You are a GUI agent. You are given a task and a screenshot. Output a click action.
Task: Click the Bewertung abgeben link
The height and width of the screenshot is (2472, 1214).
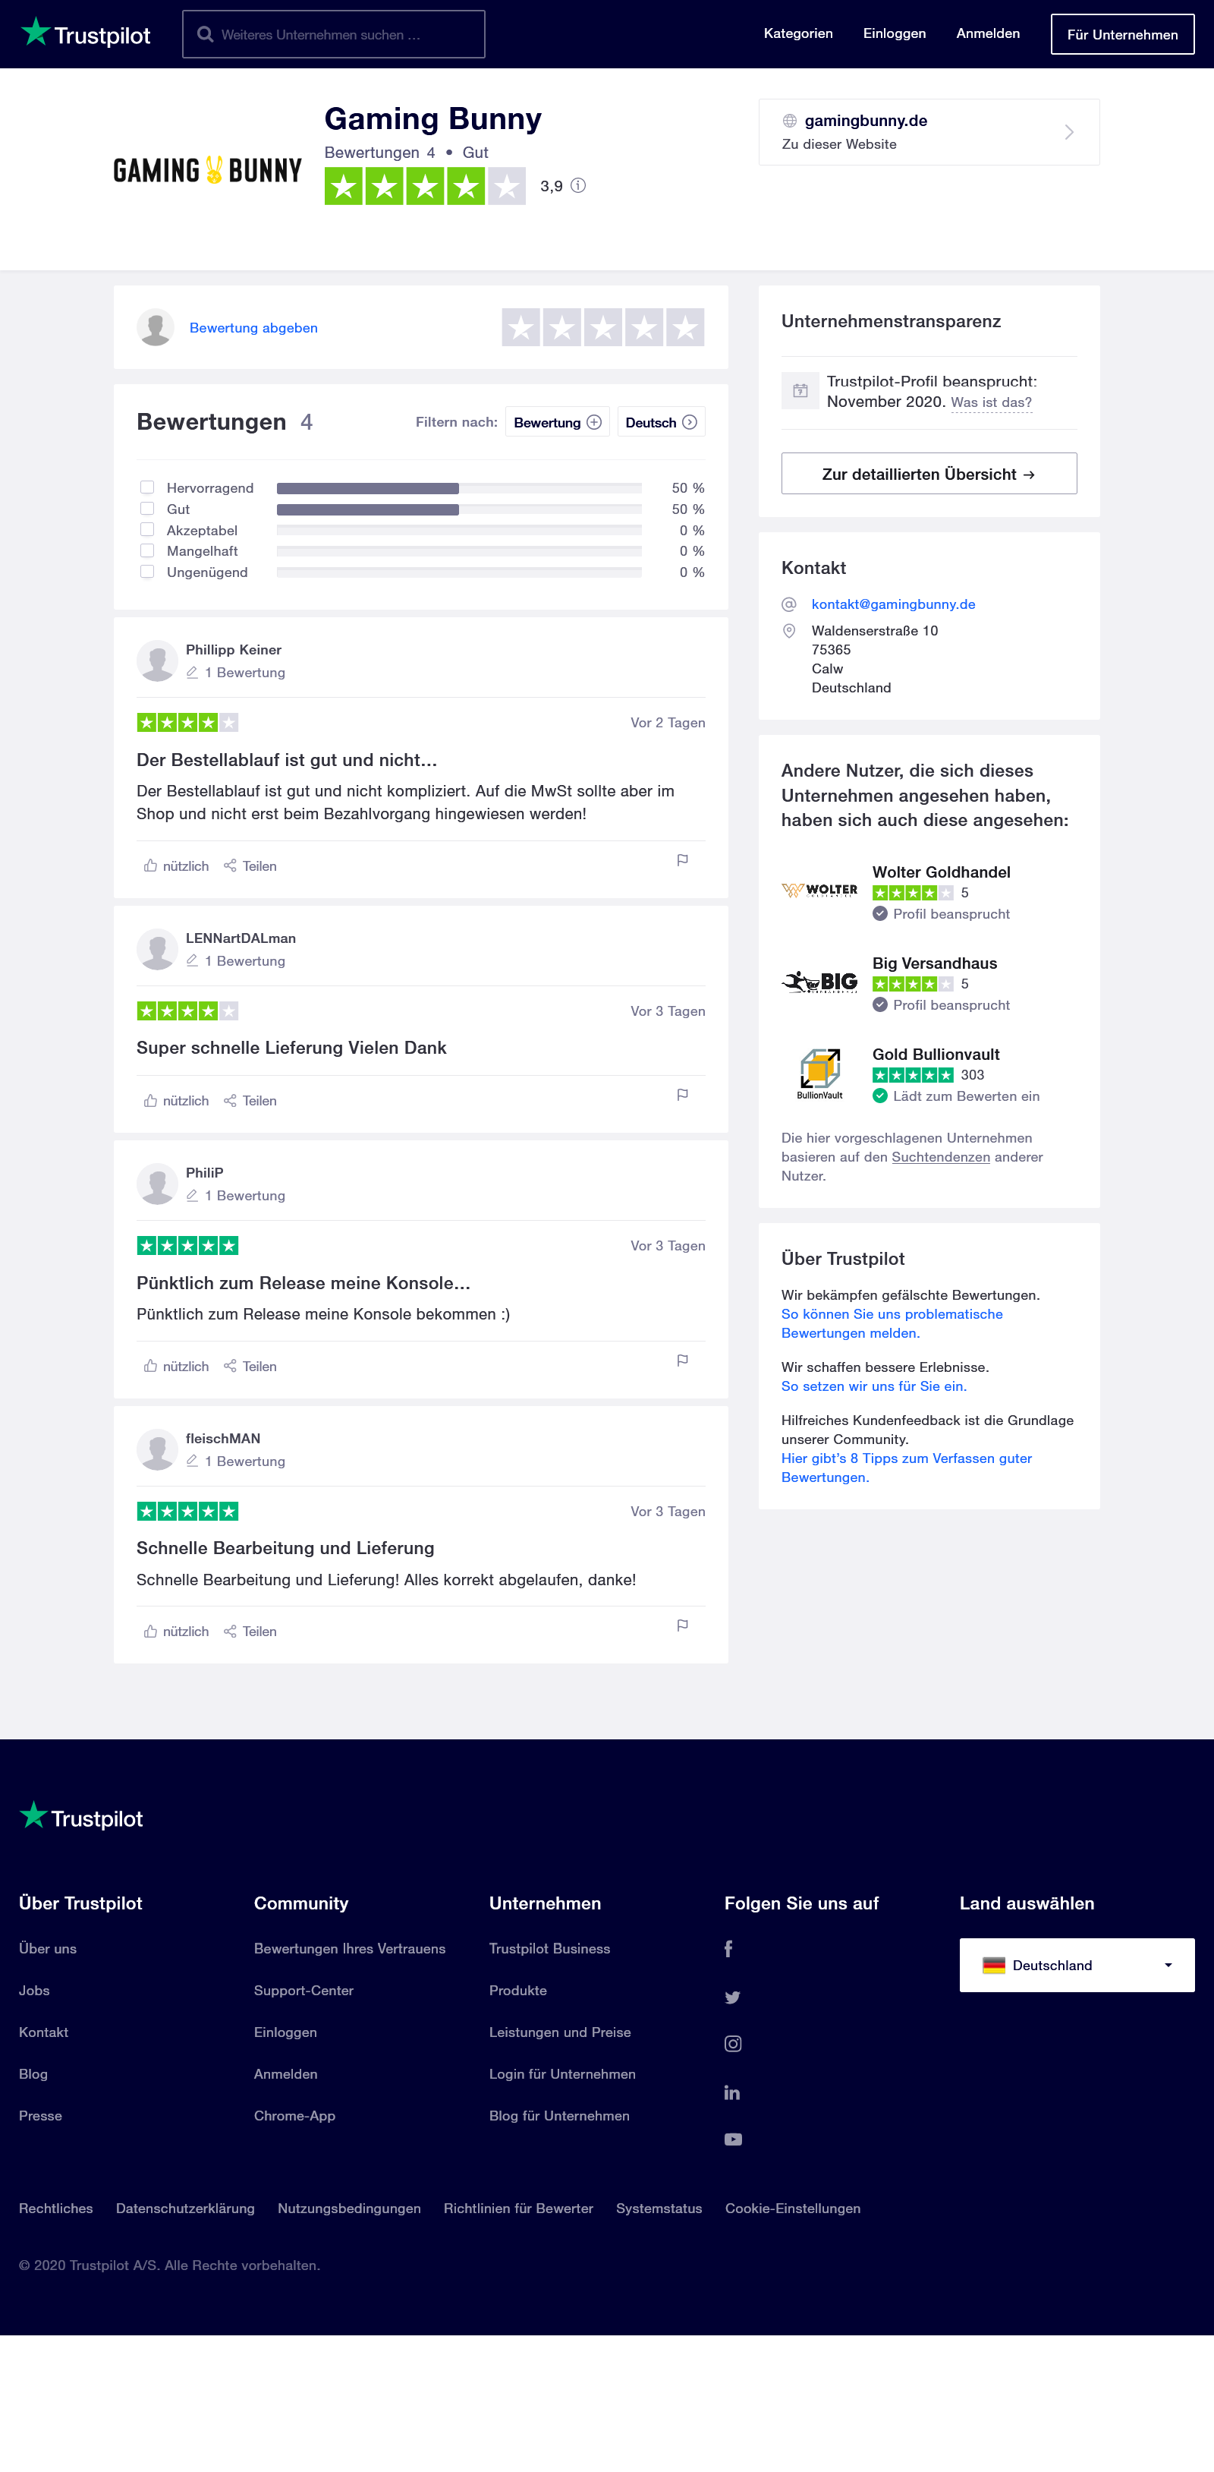coord(253,328)
